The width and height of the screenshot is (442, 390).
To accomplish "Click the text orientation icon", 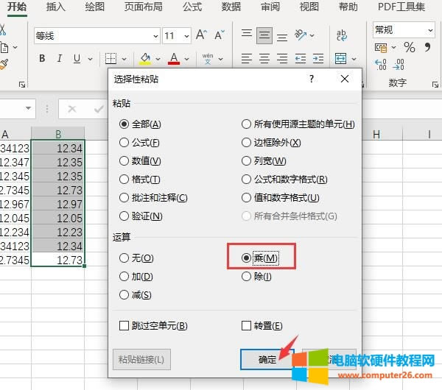I will pos(301,35).
